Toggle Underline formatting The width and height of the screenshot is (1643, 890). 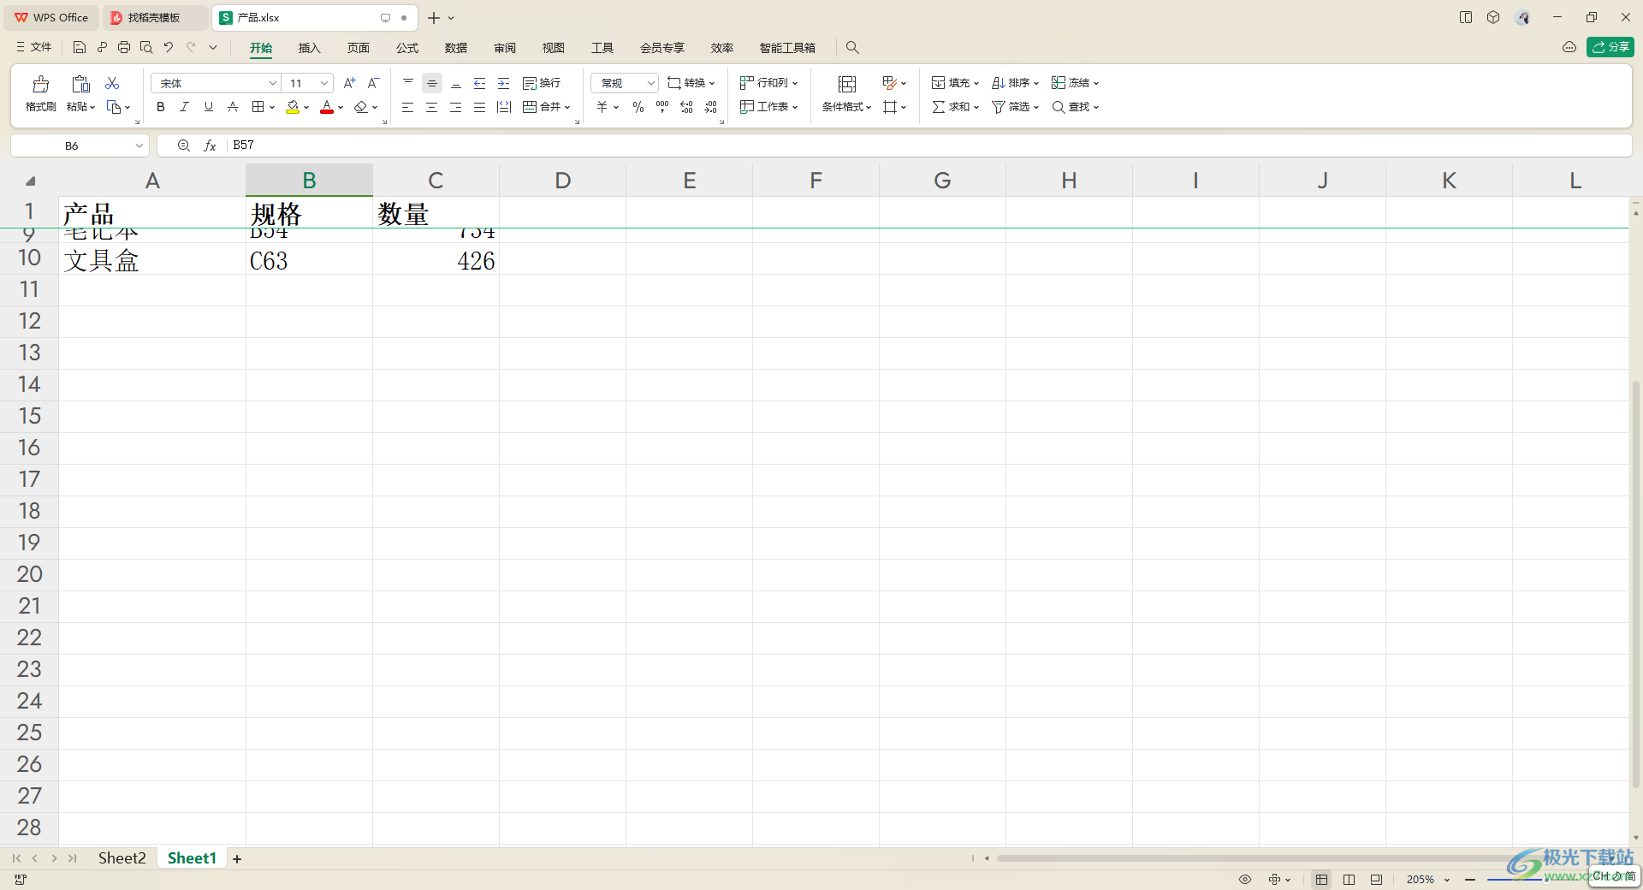tap(209, 107)
